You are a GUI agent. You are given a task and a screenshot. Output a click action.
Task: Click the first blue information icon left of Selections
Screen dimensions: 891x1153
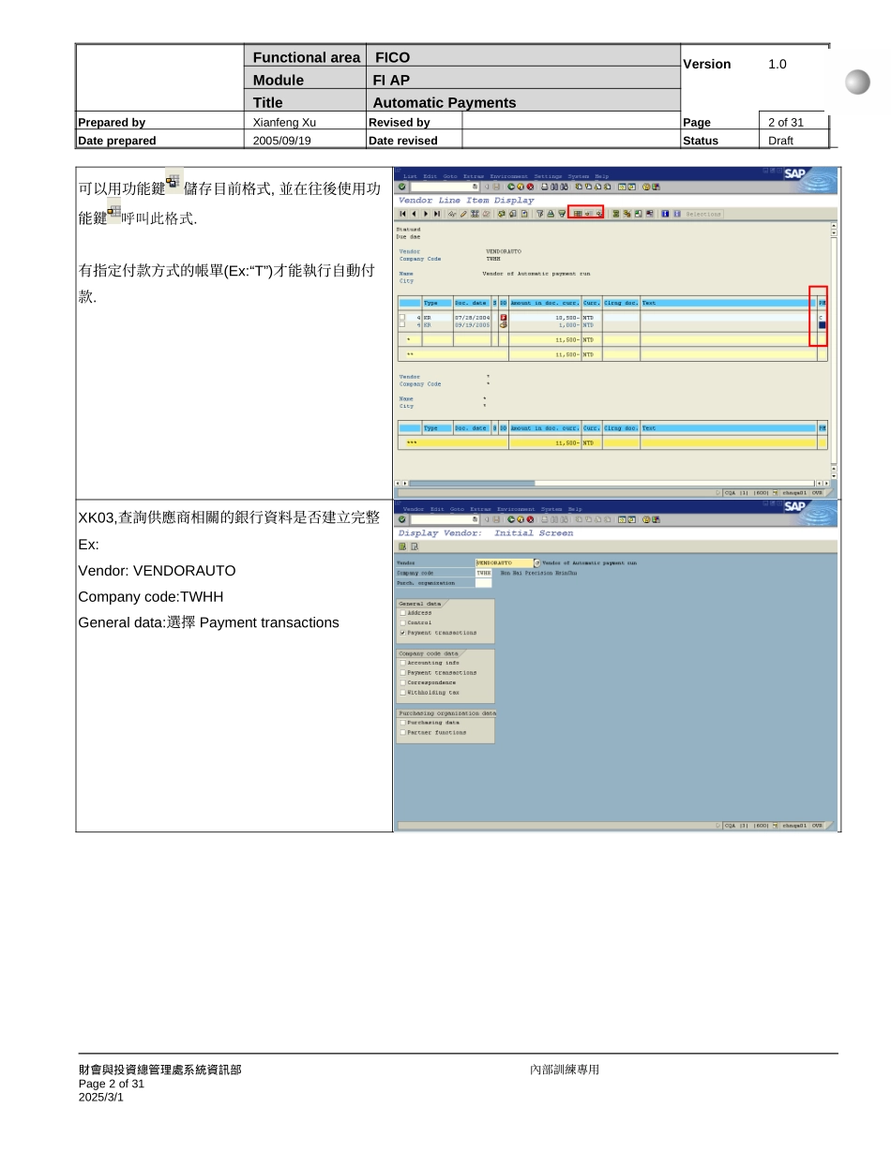(x=666, y=214)
